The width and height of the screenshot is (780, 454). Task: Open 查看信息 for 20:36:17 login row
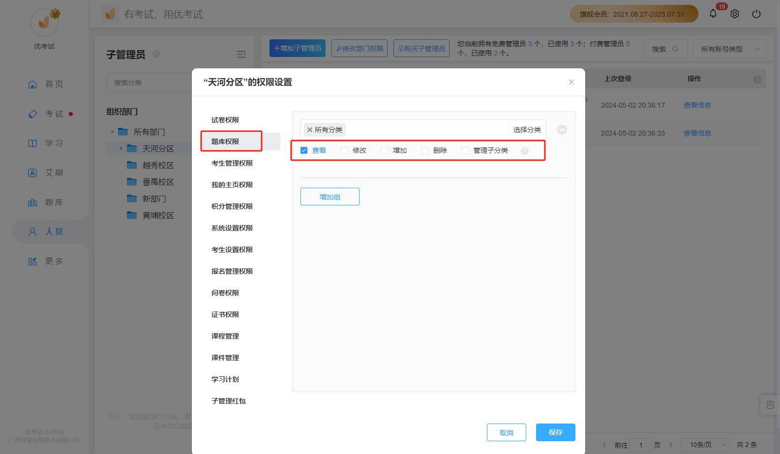click(697, 105)
